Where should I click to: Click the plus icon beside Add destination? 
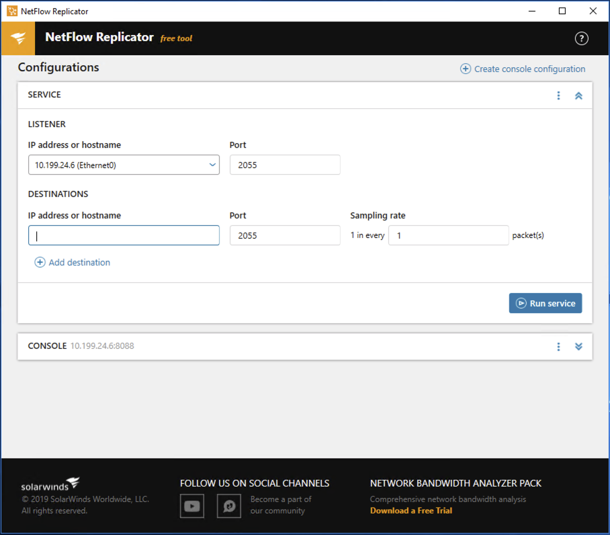pos(40,262)
